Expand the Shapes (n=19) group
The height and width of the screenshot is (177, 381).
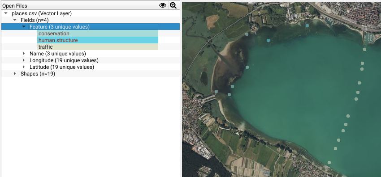[x=15, y=74]
